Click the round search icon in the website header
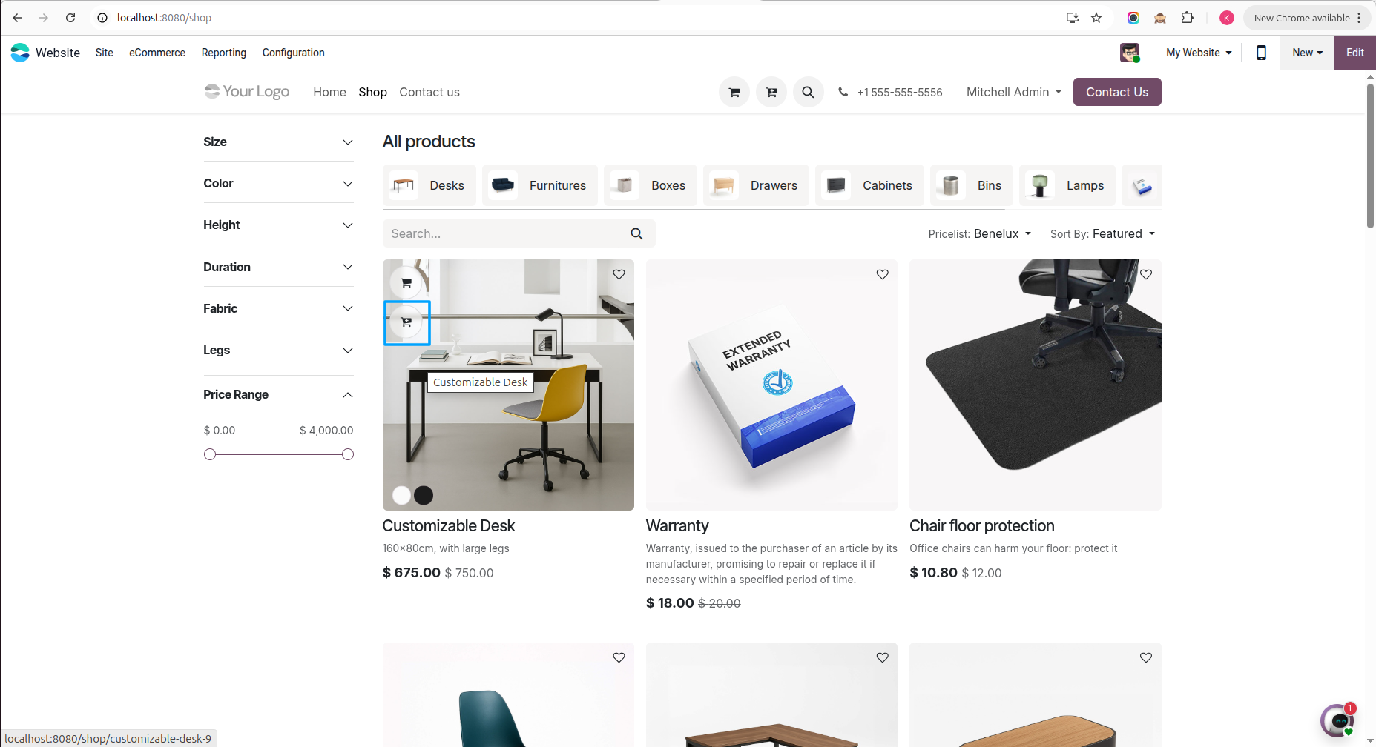This screenshot has height=747, width=1376. (x=808, y=93)
